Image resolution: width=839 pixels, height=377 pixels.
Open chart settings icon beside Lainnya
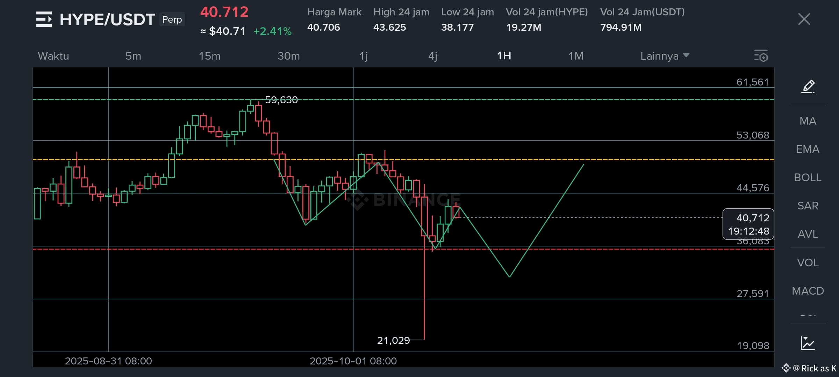click(761, 56)
